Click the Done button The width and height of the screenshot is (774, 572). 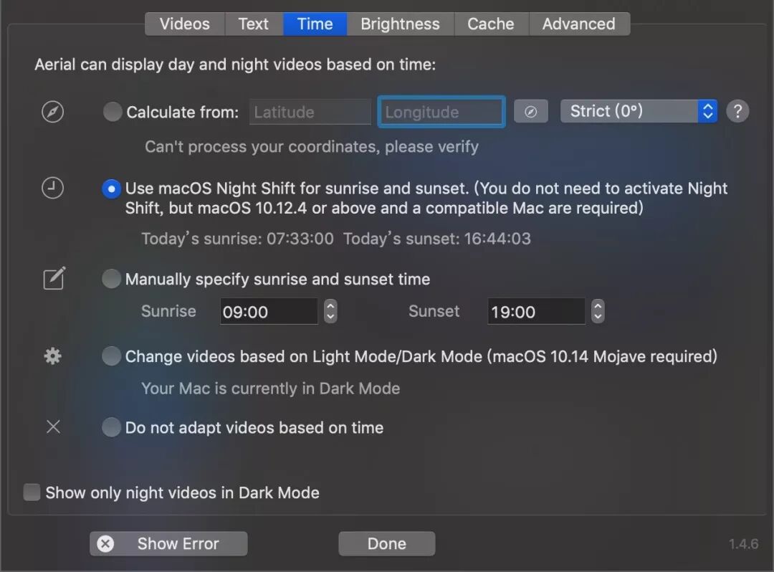tap(387, 543)
